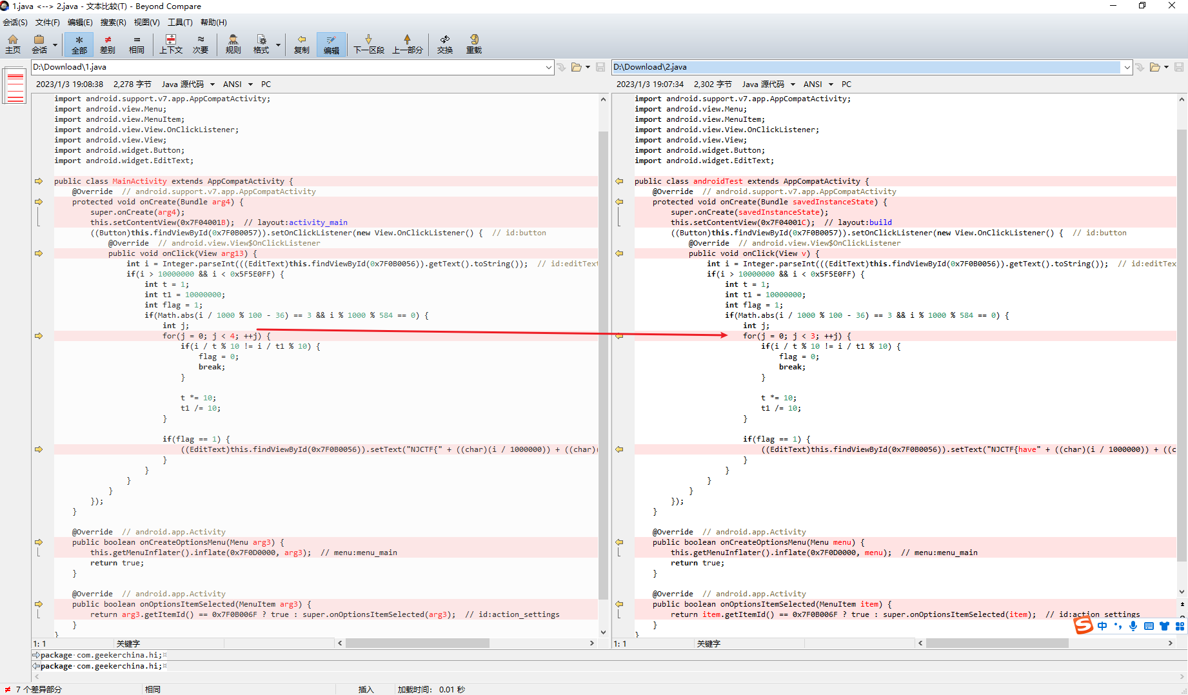1188x695 pixels.
Task: Click Sogou toolbox grid icon
Action: 1180,626
